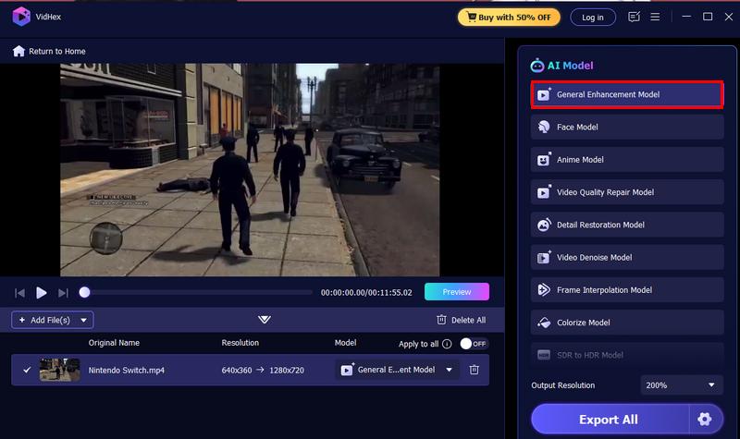Image resolution: width=740 pixels, height=439 pixels.
Task: Click the Export All button
Action: point(609,420)
